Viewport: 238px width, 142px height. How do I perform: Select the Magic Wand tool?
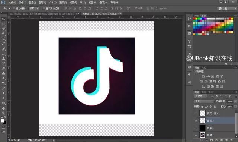(3, 34)
